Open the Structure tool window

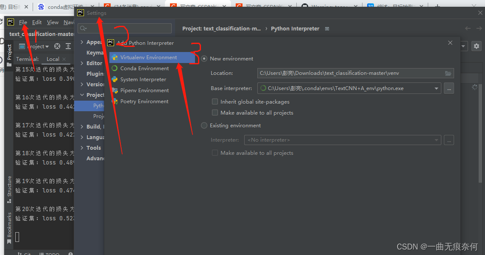9,189
